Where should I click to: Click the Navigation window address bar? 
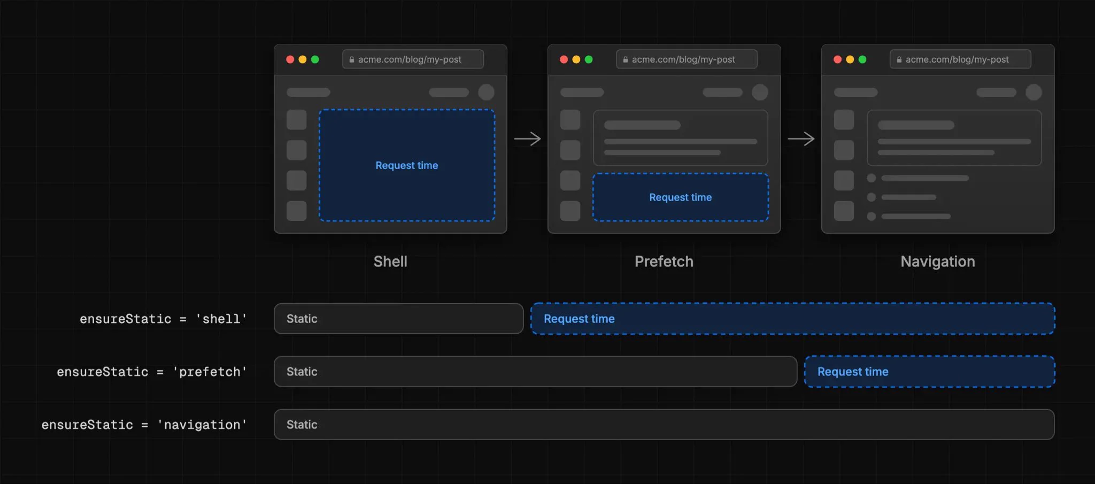(960, 59)
